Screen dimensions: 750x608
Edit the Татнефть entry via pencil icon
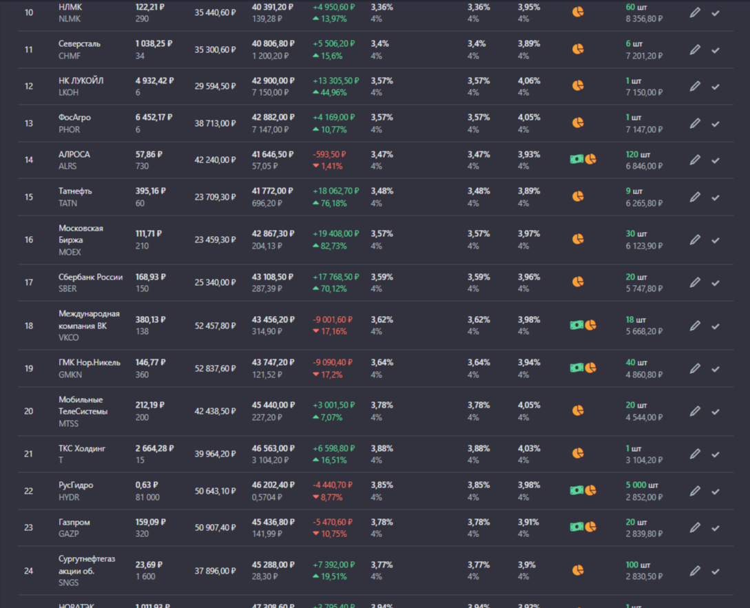[695, 197]
